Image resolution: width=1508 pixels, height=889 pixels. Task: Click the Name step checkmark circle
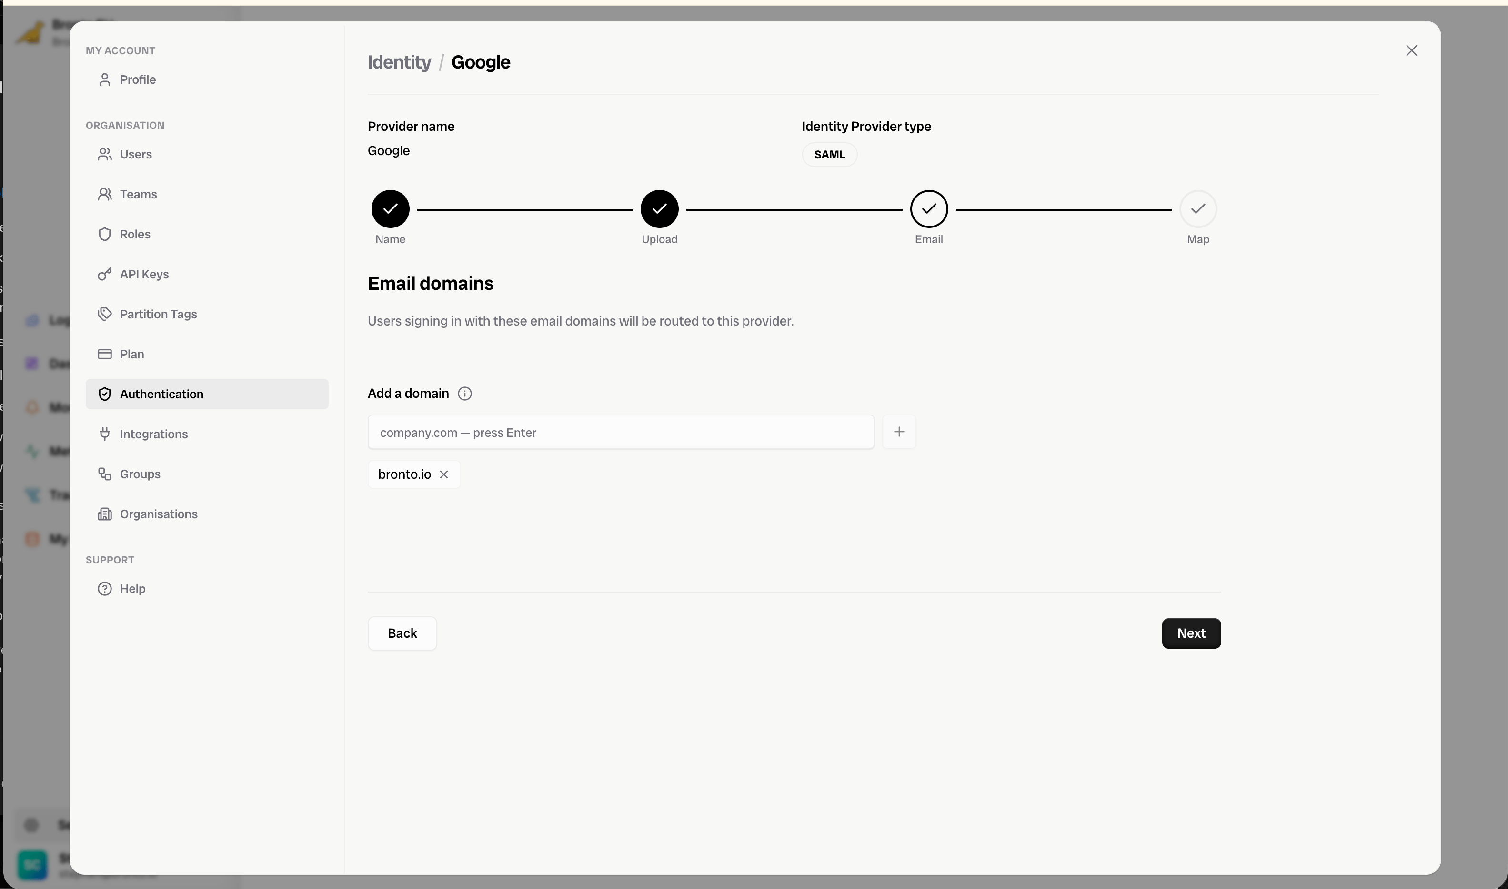pyautogui.click(x=390, y=209)
